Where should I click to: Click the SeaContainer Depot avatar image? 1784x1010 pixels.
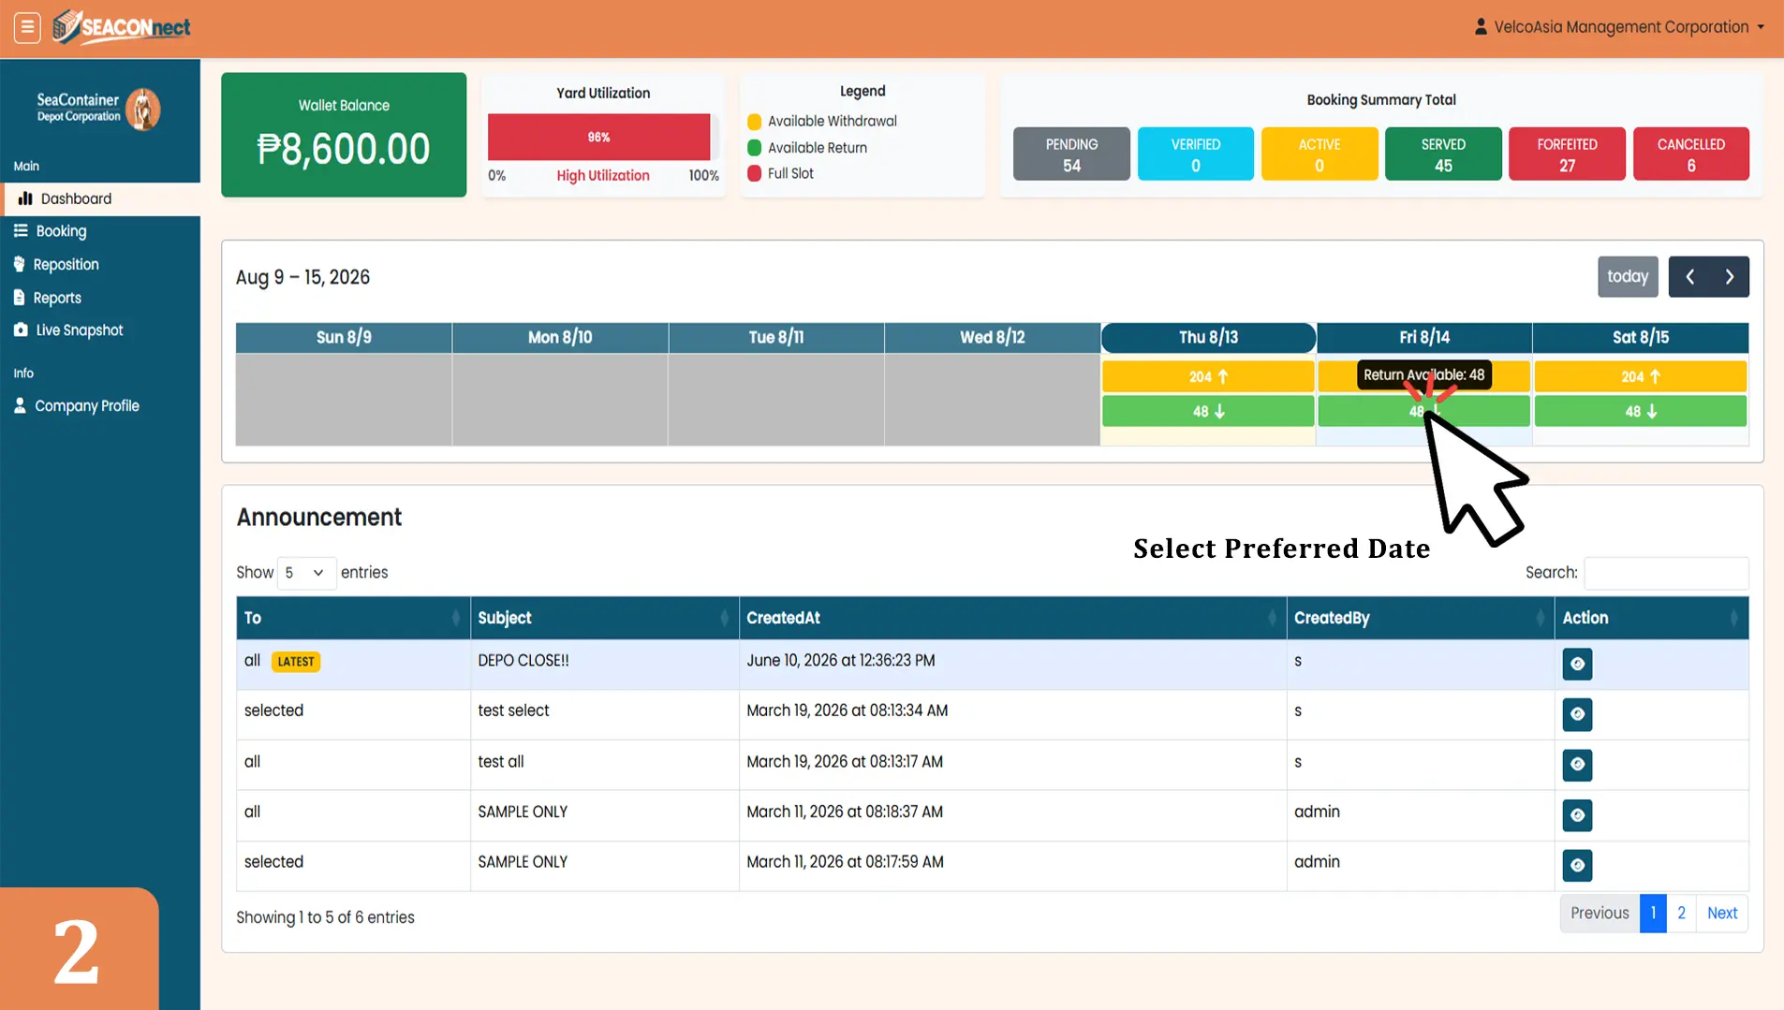143,109
